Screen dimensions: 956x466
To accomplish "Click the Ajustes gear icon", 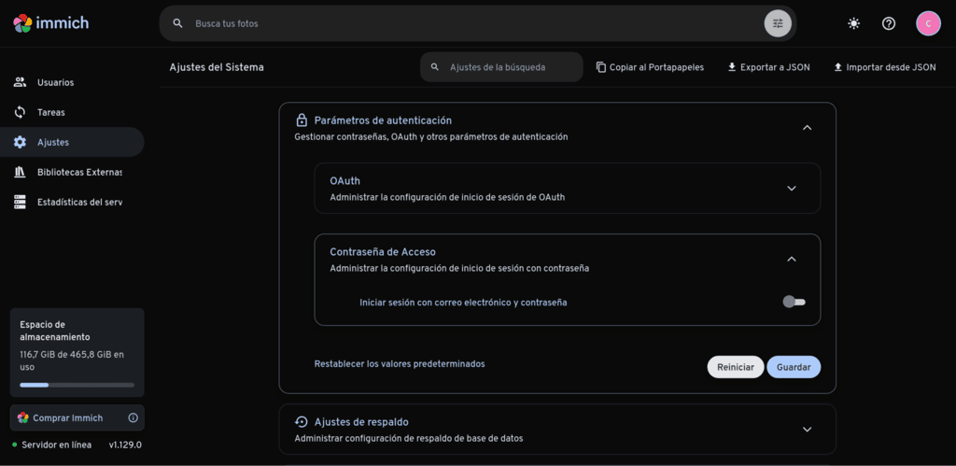I will pyautogui.click(x=21, y=142).
